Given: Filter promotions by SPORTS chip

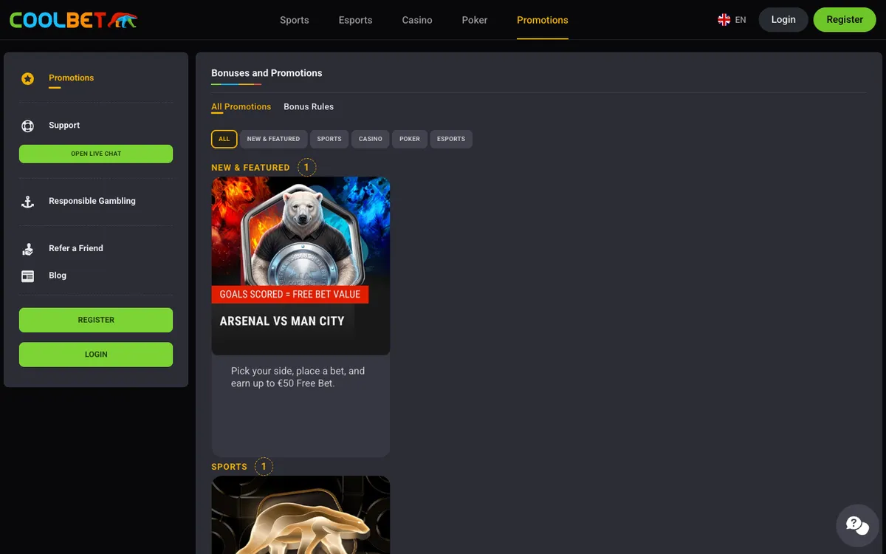Looking at the screenshot, I should tap(329, 139).
